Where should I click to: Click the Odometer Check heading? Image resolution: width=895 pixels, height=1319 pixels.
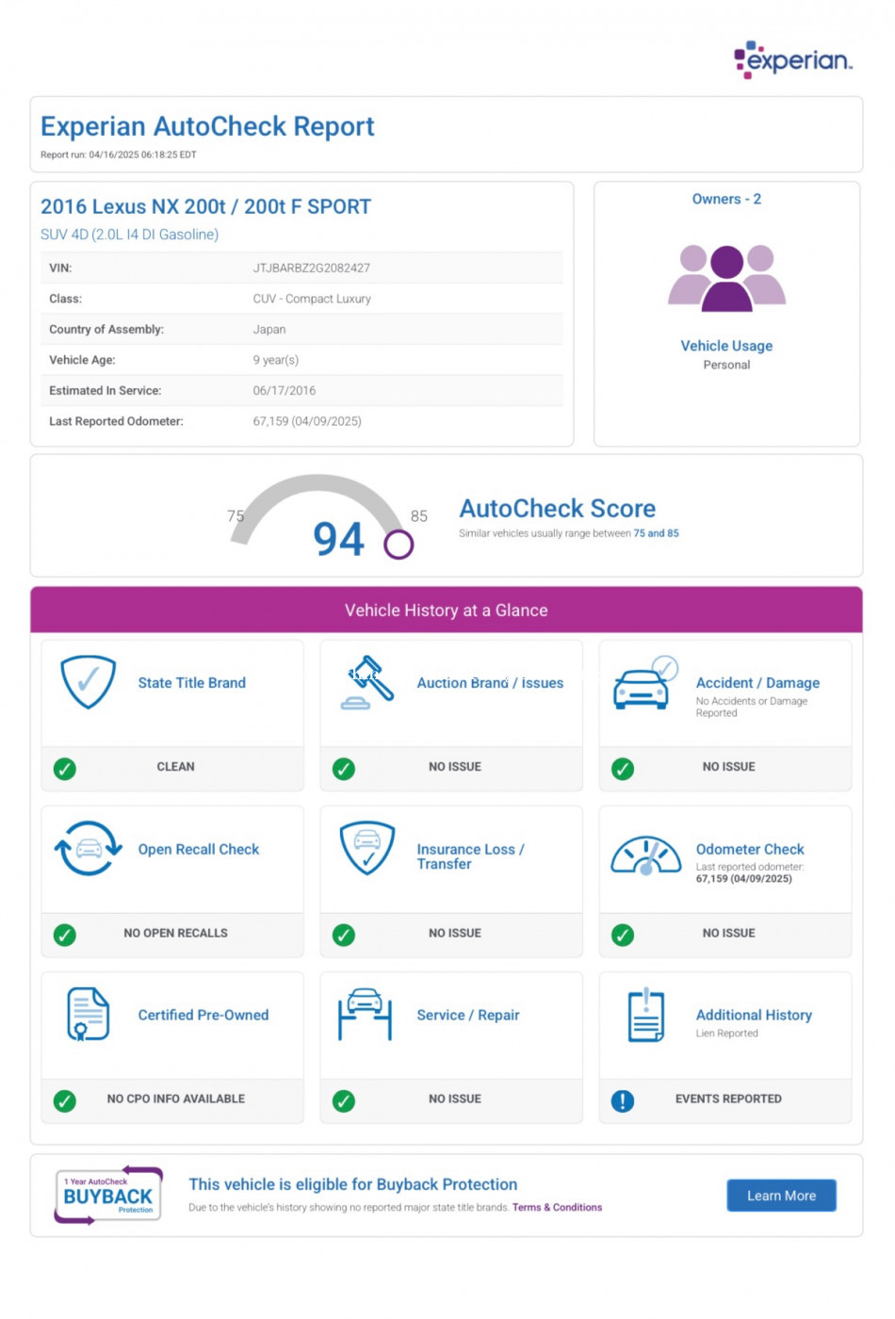click(x=750, y=849)
